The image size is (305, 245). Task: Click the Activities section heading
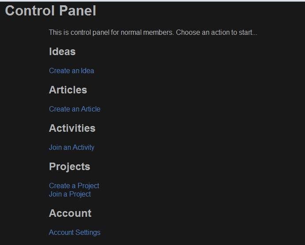(x=72, y=128)
